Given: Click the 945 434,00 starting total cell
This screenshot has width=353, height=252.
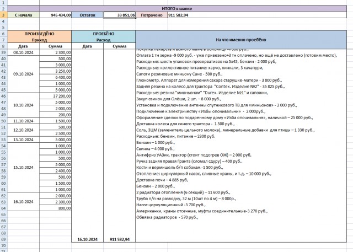Looking at the screenshot, I should tap(55, 15).
